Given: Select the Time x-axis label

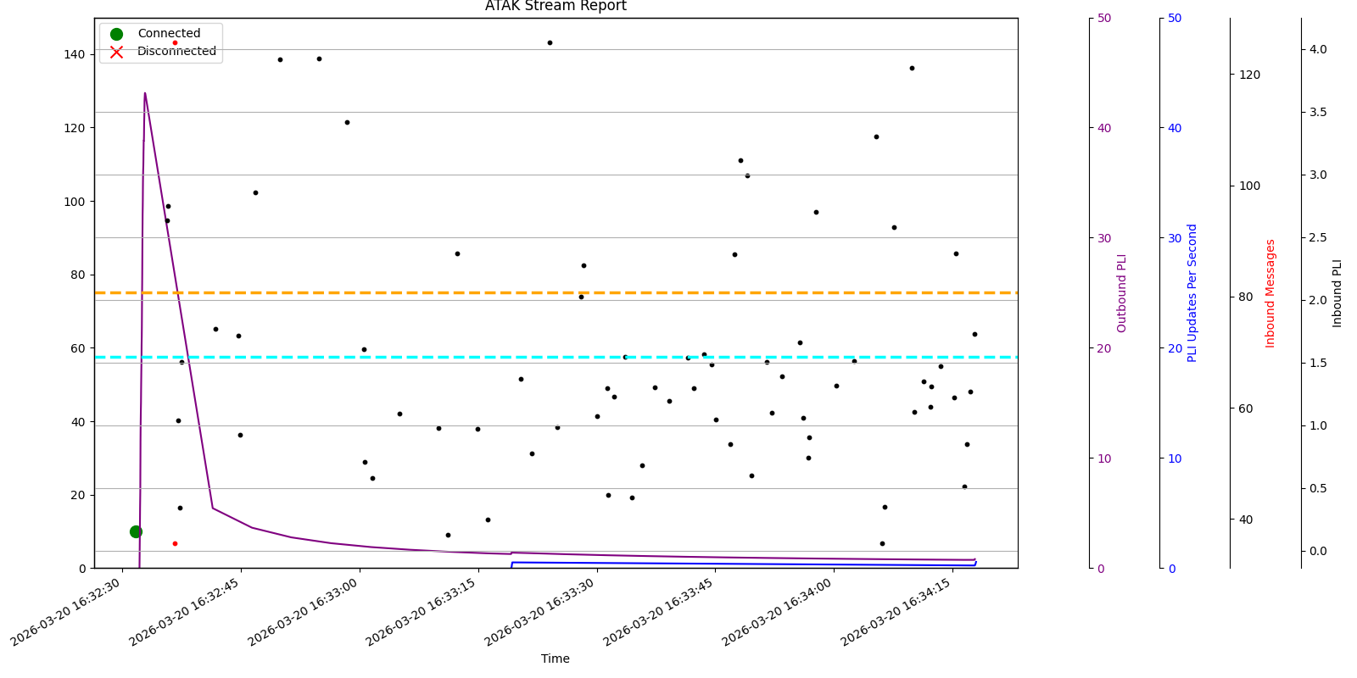Looking at the screenshot, I should [x=556, y=659].
